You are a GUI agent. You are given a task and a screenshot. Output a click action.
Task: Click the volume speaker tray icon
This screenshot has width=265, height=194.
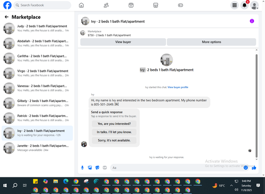click(x=236, y=190)
